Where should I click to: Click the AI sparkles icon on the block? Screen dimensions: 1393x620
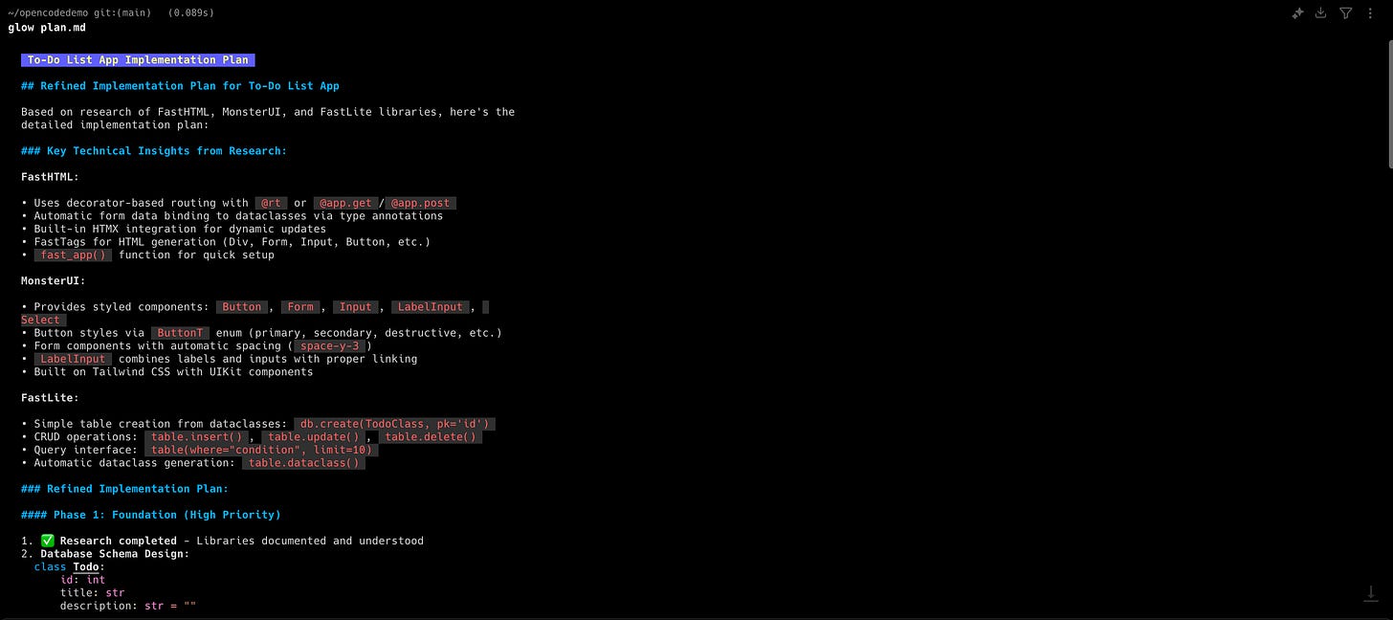pyautogui.click(x=1298, y=13)
